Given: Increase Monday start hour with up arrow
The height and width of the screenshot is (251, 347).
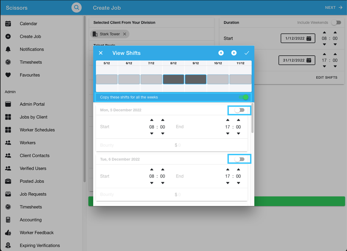Looking at the screenshot, I should 152,120.
